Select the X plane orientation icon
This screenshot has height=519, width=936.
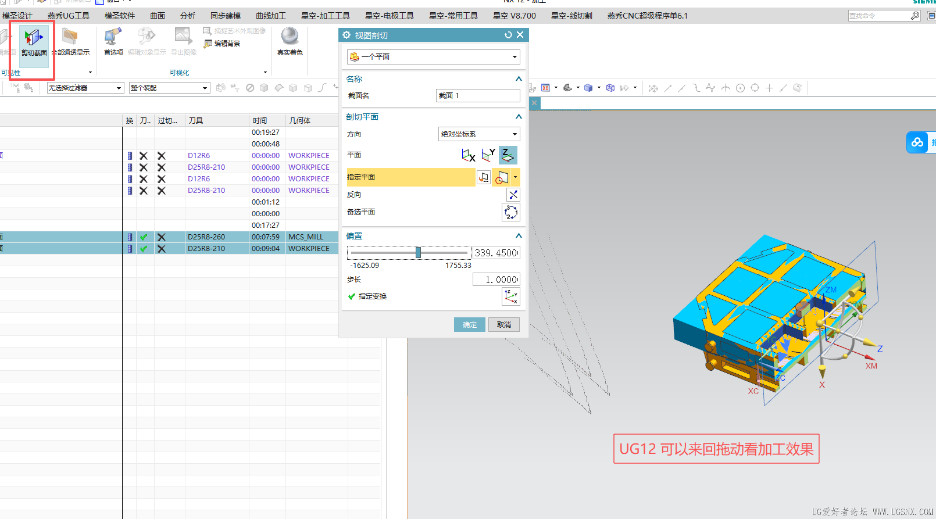468,155
